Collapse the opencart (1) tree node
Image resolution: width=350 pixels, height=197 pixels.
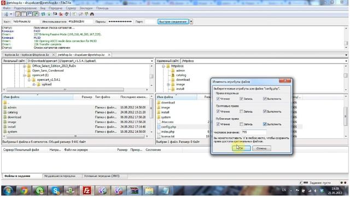24,76
